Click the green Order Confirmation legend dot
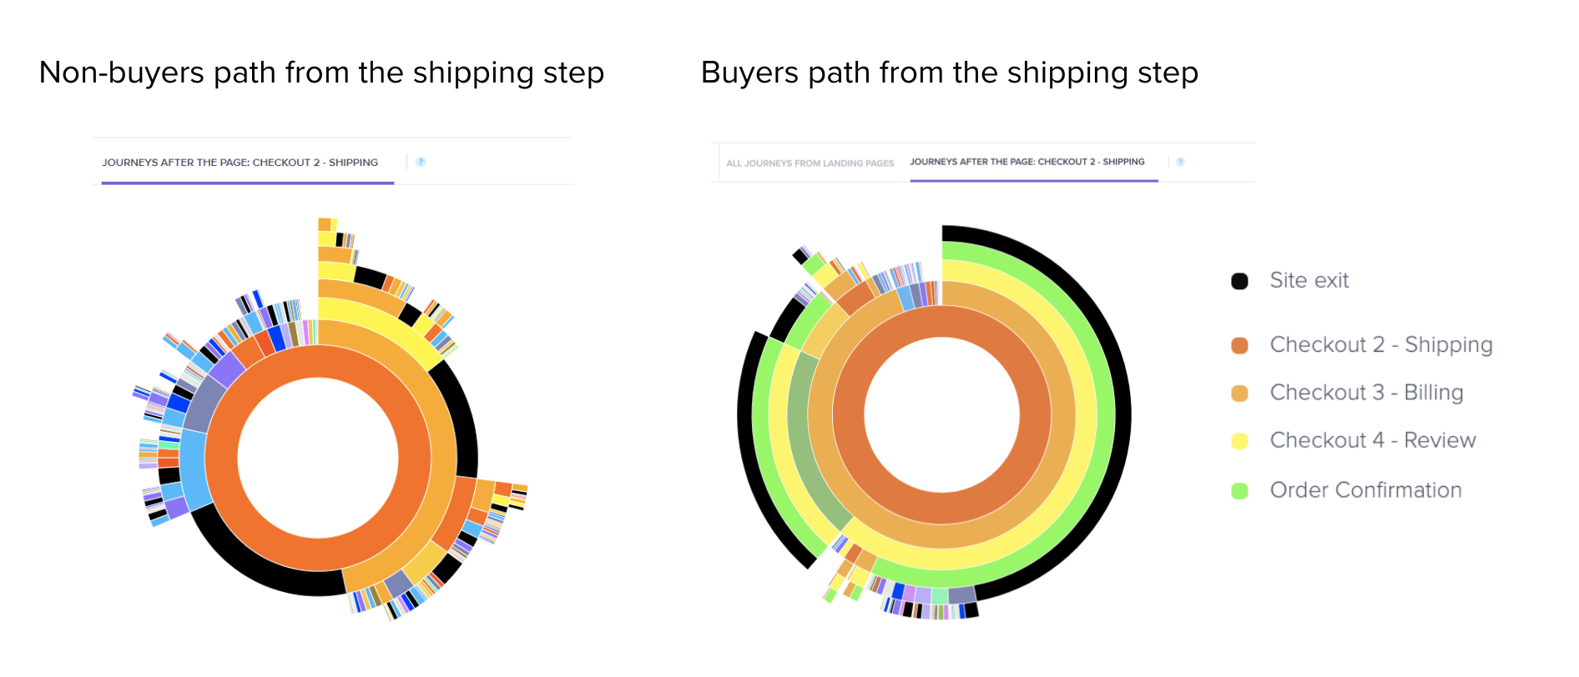 (1239, 491)
